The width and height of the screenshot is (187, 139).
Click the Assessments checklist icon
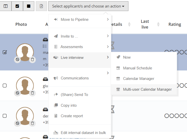(56, 47)
